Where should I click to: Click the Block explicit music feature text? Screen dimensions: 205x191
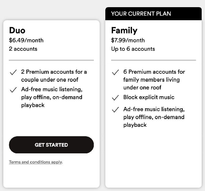(149, 97)
